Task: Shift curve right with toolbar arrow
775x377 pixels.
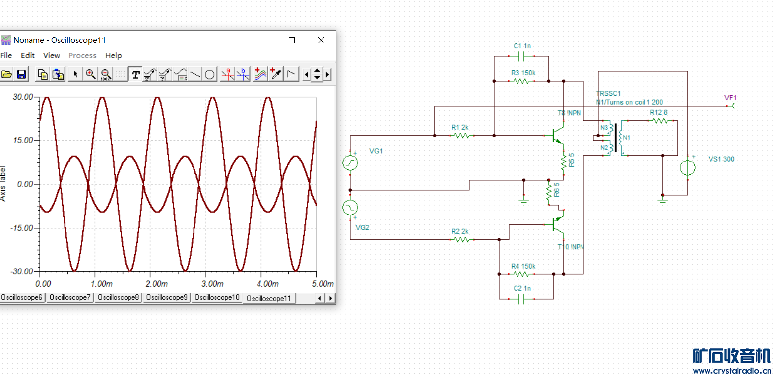Action: [327, 75]
